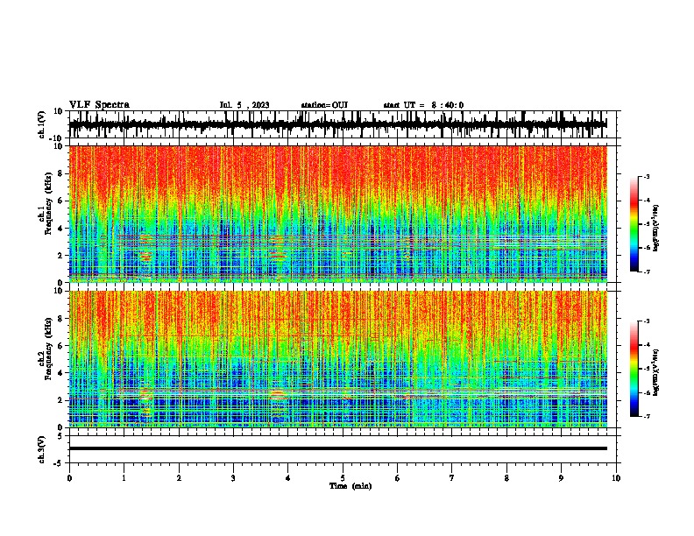Click the "-4" label on ch.2 colorbar
This screenshot has width=694, height=536.
[x=646, y=345]
